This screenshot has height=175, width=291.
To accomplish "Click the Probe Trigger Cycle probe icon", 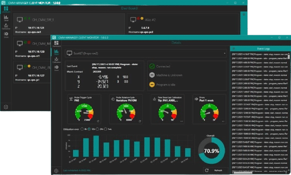I will pyautogui.click(x=71, y=99).
